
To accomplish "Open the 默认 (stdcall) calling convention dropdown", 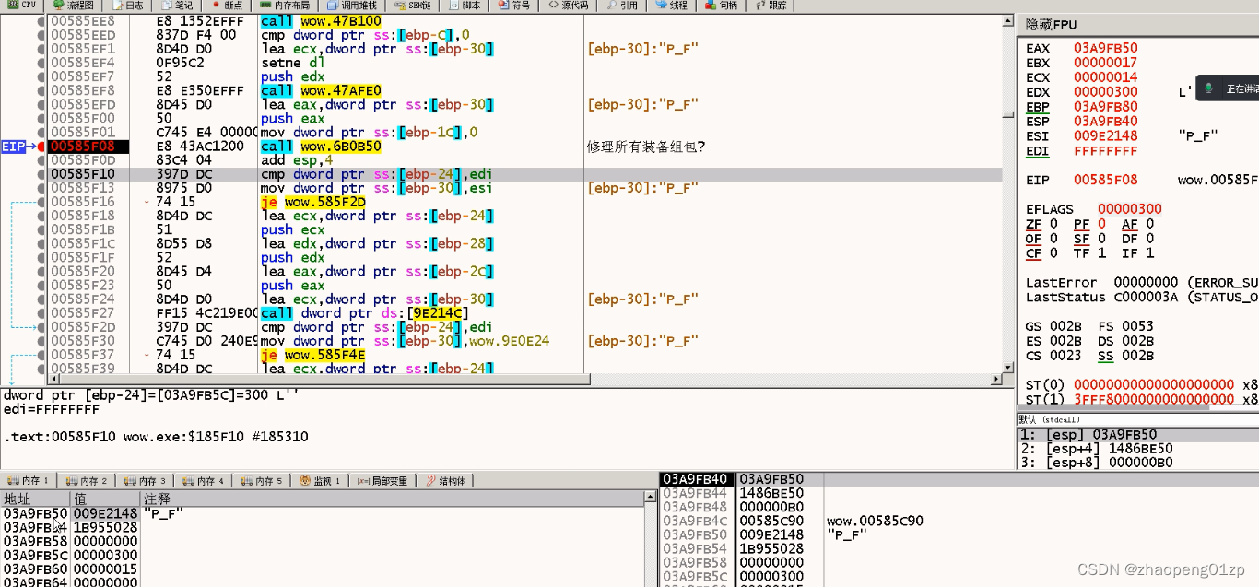I will point(1137,419).
